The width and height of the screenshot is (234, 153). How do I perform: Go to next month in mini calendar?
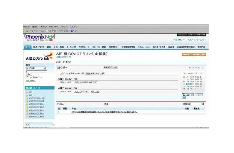pos(202,73)
